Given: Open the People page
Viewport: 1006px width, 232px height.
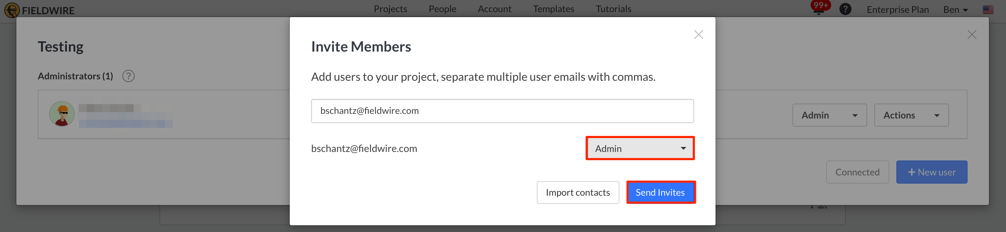Looking at the screenshot, I should [442, 9].
